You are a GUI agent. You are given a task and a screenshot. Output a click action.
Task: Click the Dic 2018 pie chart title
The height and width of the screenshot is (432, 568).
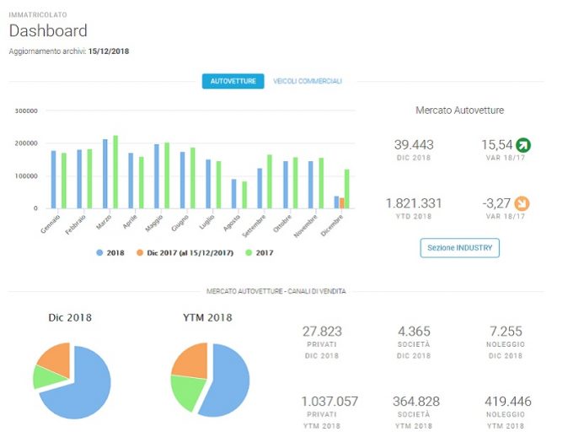coord(70,317)
